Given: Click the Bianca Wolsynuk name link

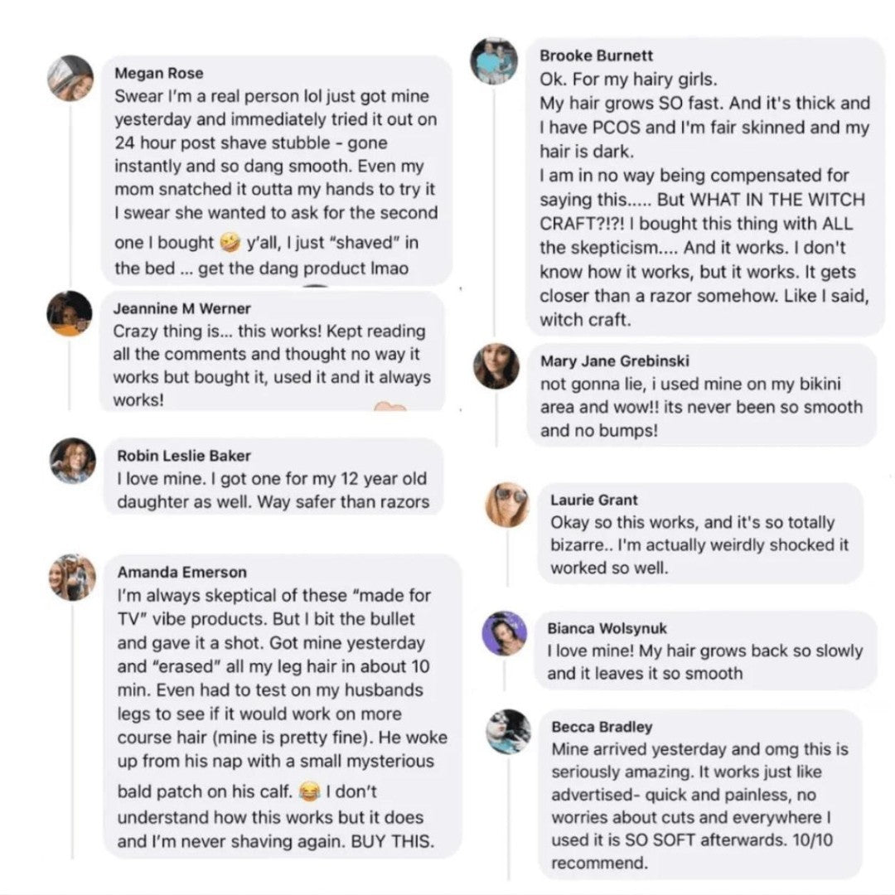Looking at the screenshot, I should click(x=607, y=629).
